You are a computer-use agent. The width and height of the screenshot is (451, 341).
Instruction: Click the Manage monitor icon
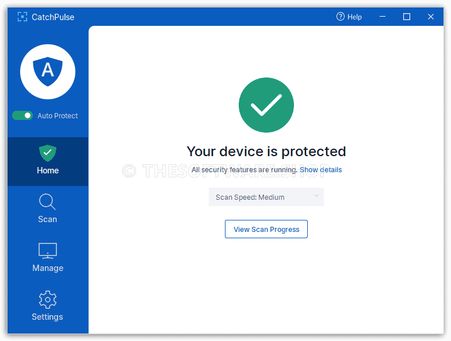[48, 251]
